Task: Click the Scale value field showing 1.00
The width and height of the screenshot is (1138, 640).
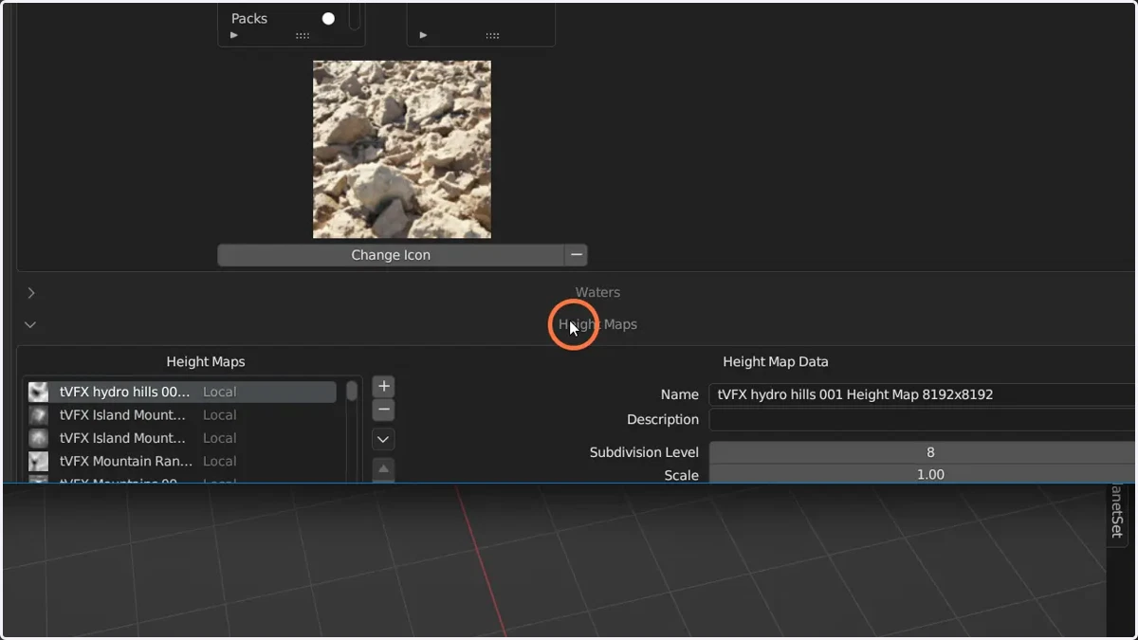Action: pyautogui.click(x=922, y=474)
